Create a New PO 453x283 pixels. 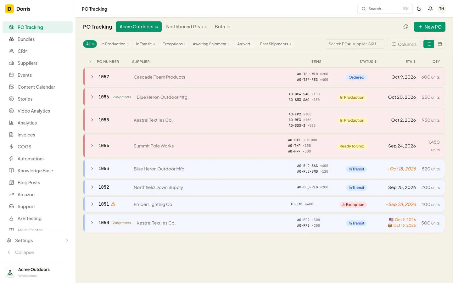[x=430, y=27]
